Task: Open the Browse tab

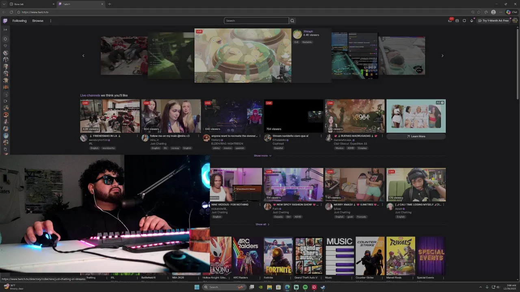Action: [x=38, y=21]
